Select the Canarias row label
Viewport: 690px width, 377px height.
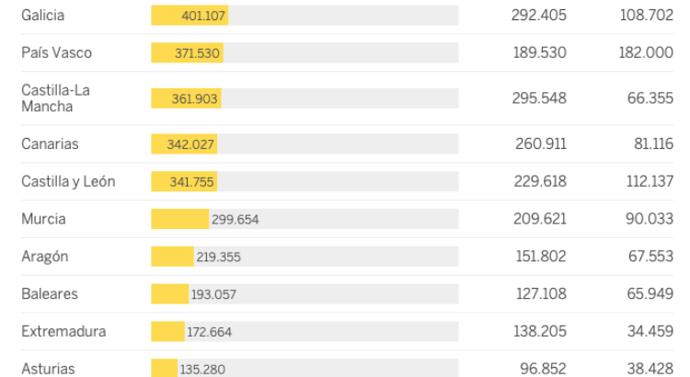click(x=51, y=143)
